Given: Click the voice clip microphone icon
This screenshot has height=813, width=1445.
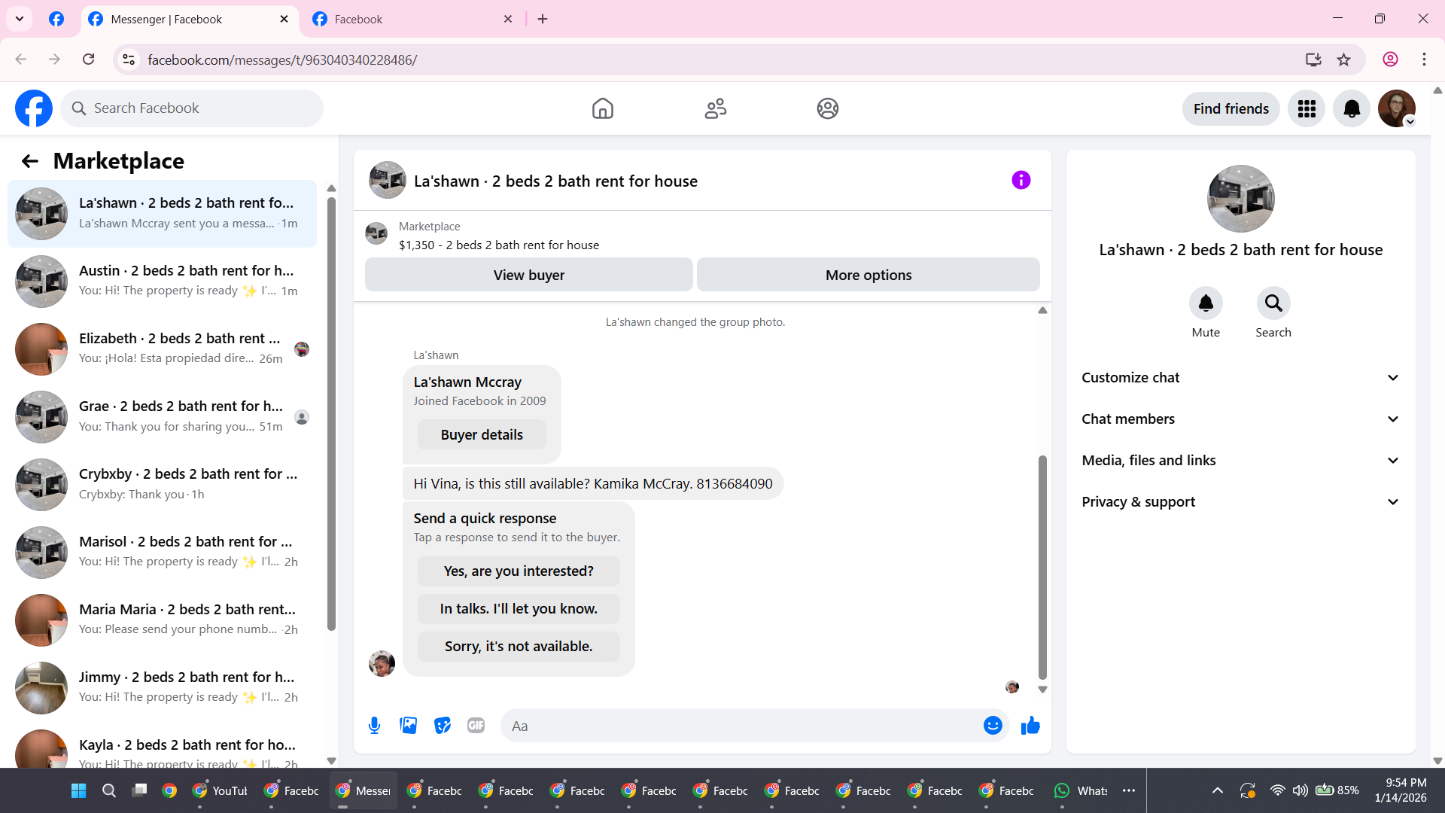Looking at the screenshot, I should pos(374,726).
